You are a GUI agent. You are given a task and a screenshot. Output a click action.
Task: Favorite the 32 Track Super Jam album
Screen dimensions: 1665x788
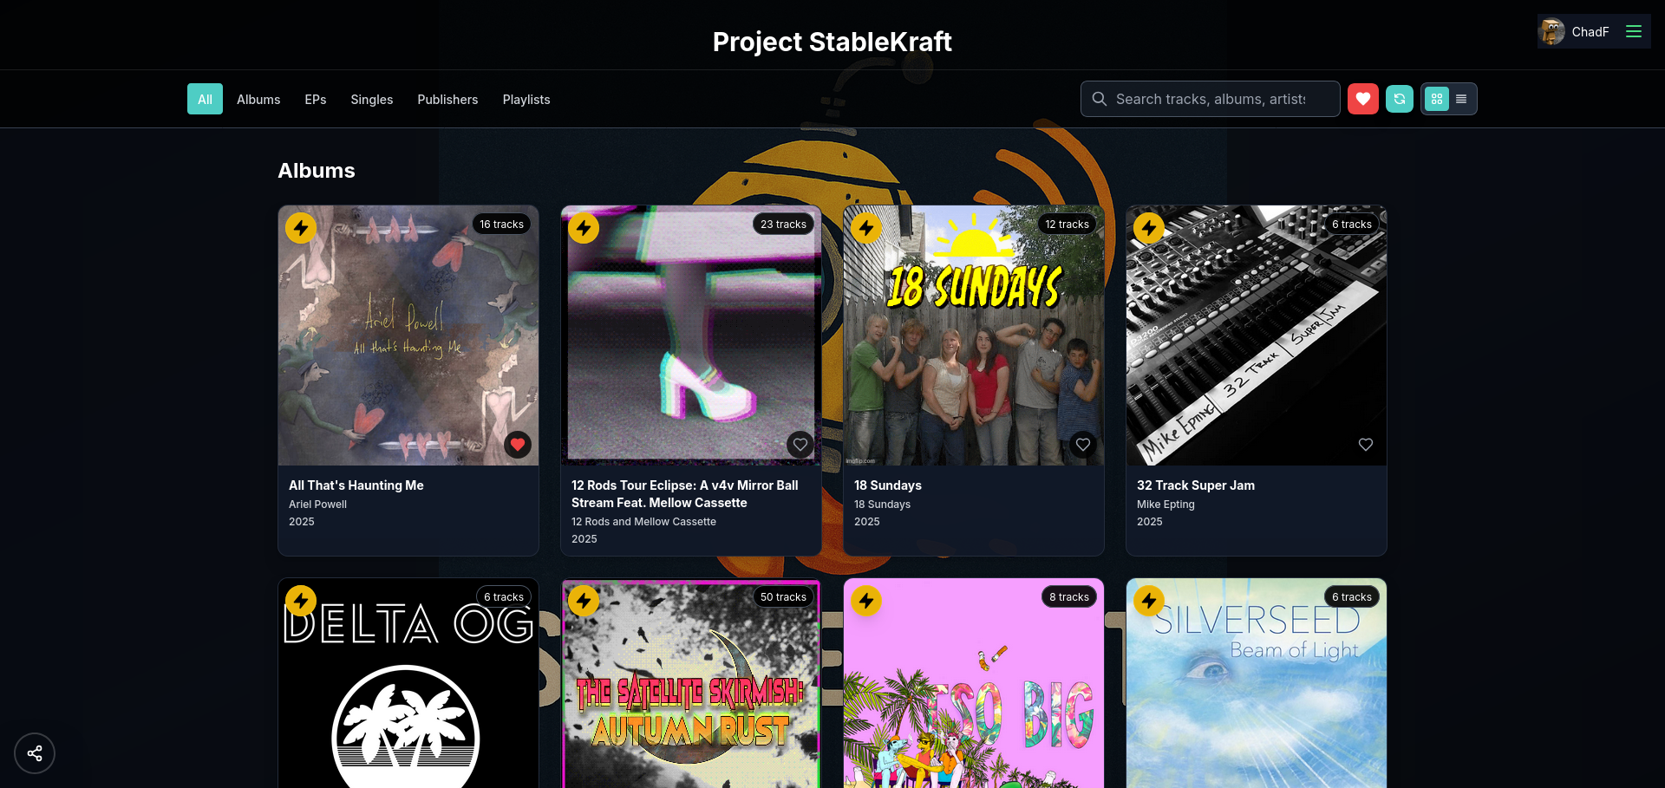[1365, 445]
